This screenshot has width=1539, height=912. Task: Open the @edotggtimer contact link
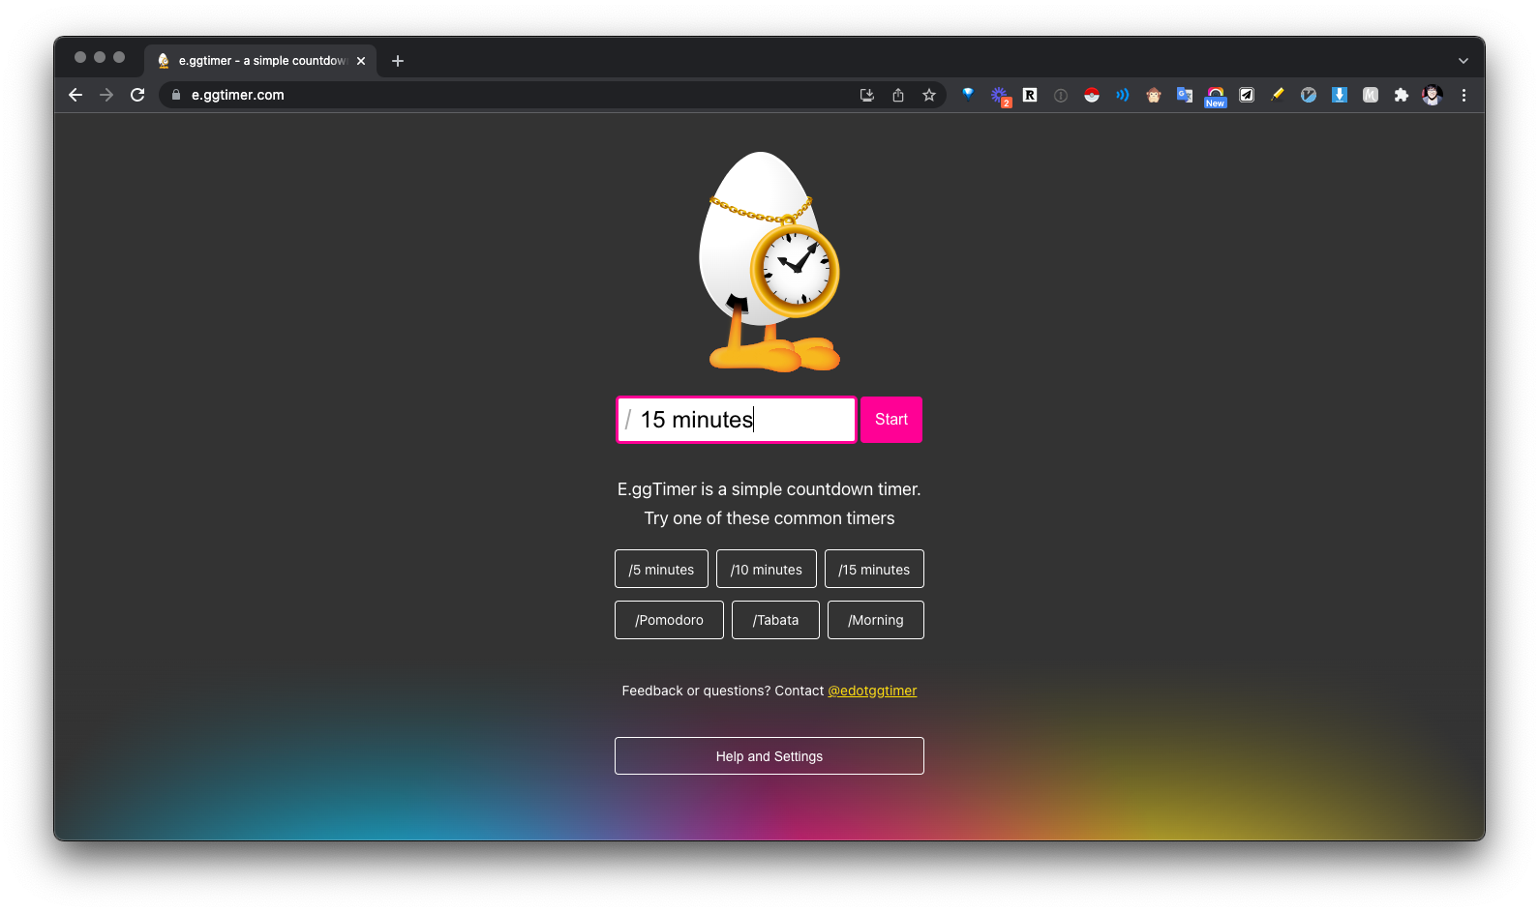(872, 691)
